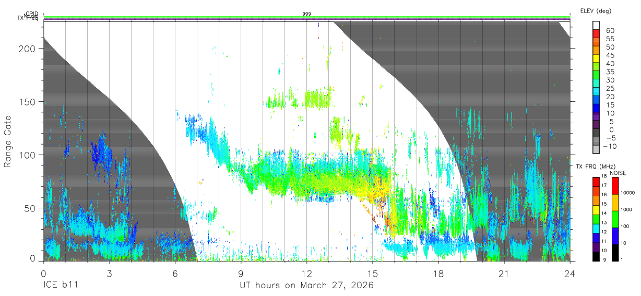Click the x-axis hour tick '9'
Viewport: 641px width, 296px height.
point(241,274)
